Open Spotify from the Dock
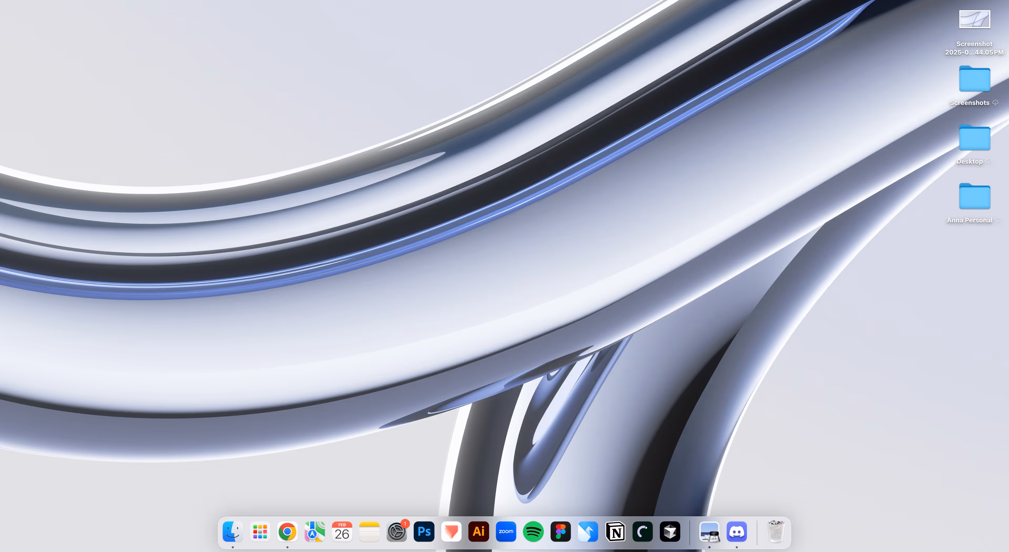This screenshot has height=552, width=1009. click(x=533, y=531)
